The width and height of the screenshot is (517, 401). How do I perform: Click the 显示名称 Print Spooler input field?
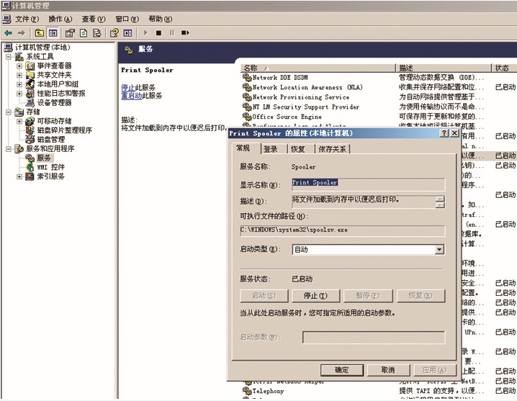click(x=368, y=184)
